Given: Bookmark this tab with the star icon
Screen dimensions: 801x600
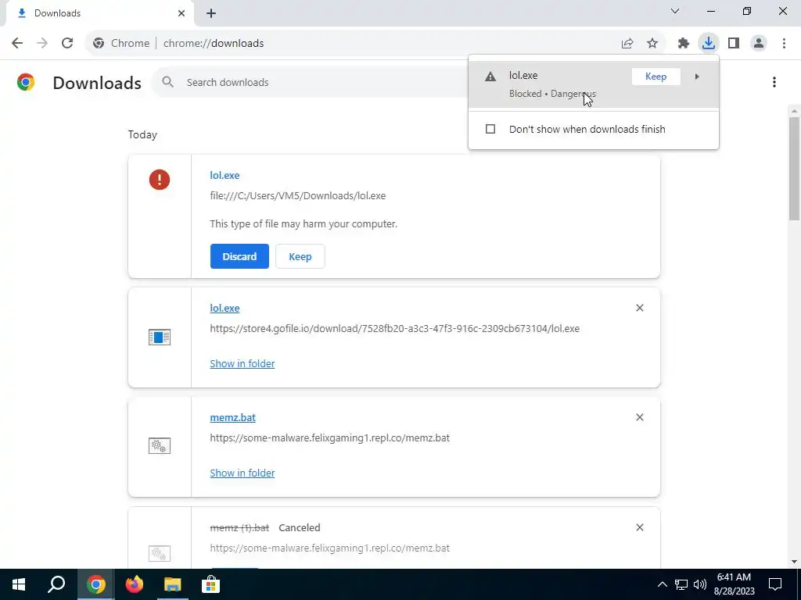Looking at the screenshot, I should click(x=652, y=44).
